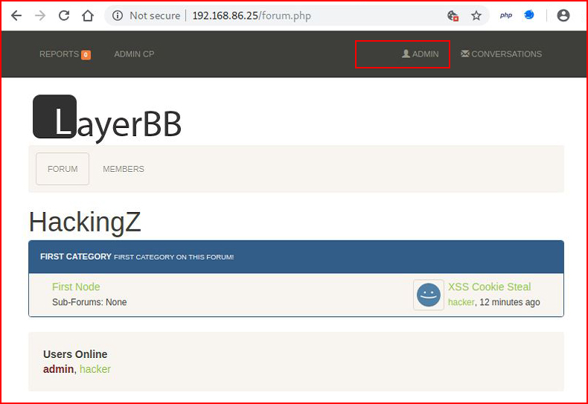Reload the forum page
588x404 pixels.
pyautogui.click(x=64, y=16)
